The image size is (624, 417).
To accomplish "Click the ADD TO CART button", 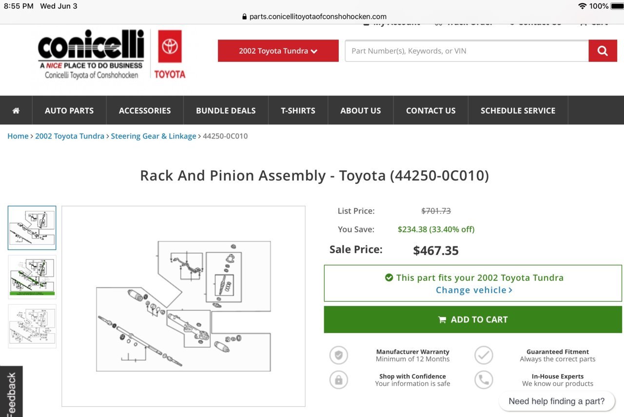I will pos(473,319).
